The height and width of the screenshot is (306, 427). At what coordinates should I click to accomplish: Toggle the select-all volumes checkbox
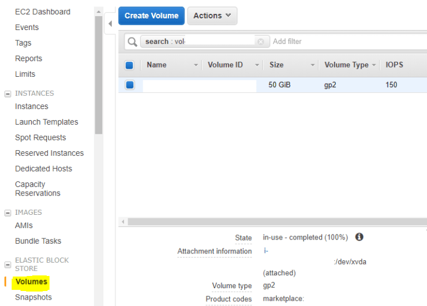[129, 65]
